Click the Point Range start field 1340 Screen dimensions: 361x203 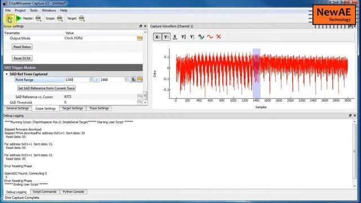point(77,80)
